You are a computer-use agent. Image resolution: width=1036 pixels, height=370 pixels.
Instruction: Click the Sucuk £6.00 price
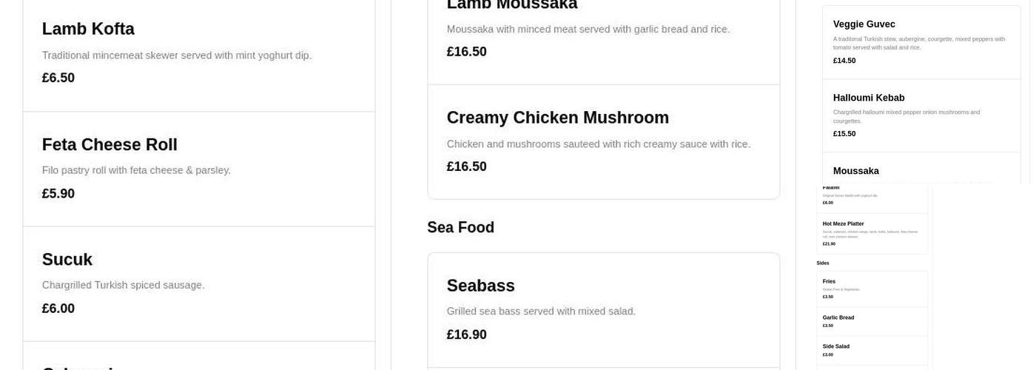pos(58,309)
